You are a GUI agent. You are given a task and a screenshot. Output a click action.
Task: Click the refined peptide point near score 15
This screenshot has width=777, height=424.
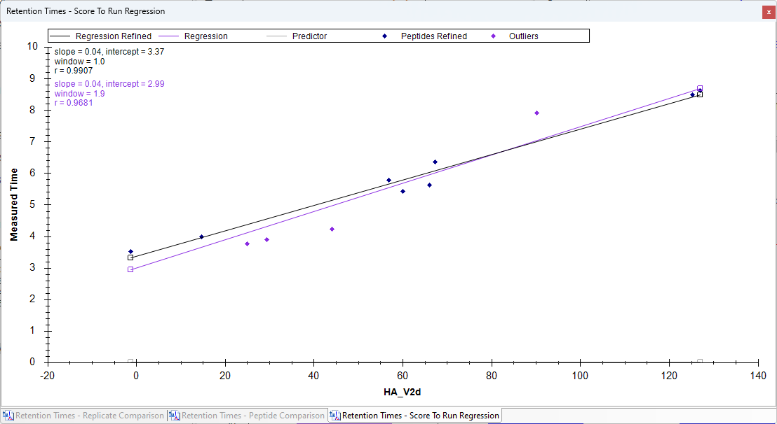pyautogui.click(x=201, y=237)
